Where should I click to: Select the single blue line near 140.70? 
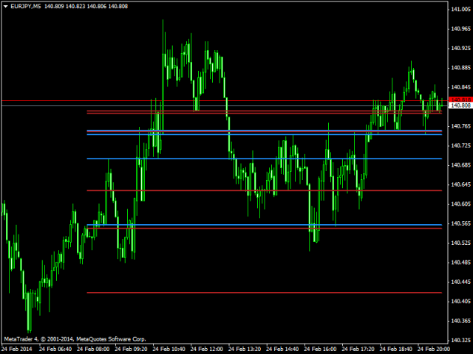tap(265, 159)
